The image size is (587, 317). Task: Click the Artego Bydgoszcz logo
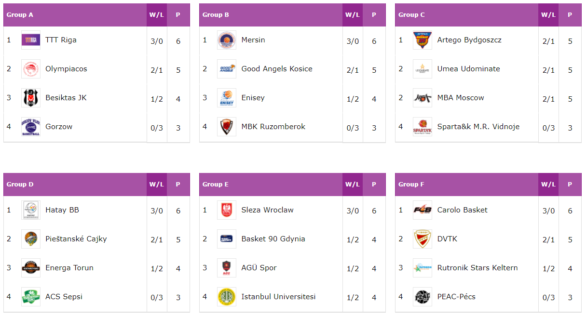423,40
